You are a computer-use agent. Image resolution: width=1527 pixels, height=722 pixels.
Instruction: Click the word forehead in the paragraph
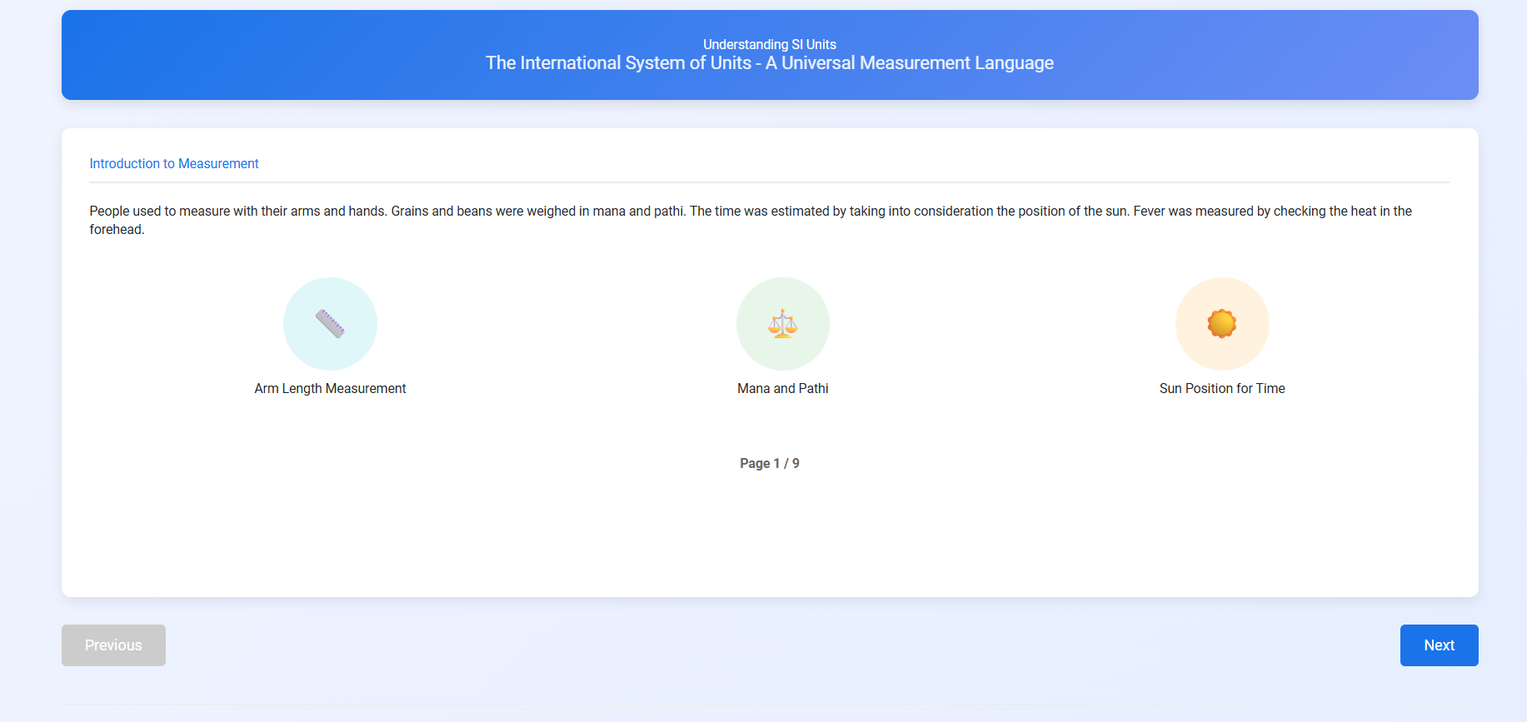117,230
